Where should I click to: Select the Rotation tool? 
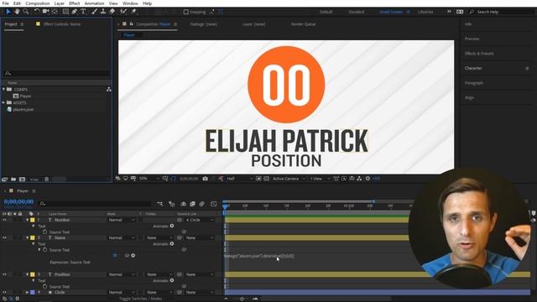[x=37, y=12]
